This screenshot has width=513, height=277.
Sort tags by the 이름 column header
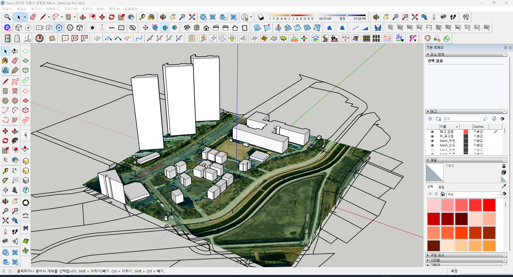(449, 127)
